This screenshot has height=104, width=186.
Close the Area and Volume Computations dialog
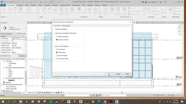(130, 22)
